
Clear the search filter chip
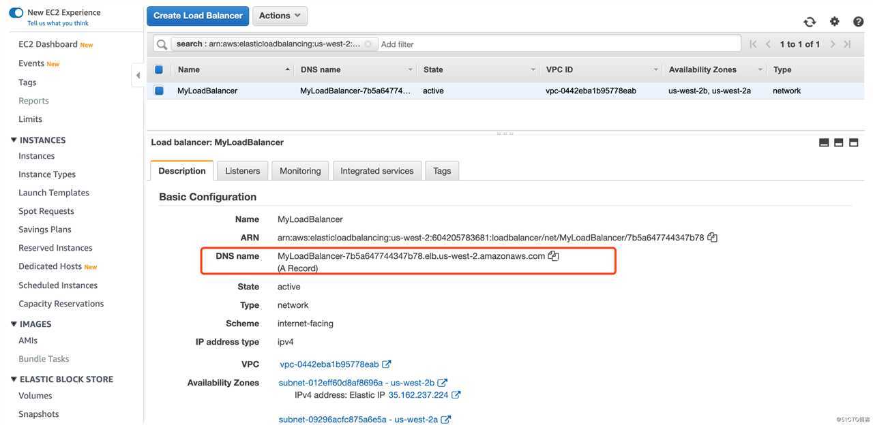click(x=368, y=44)
